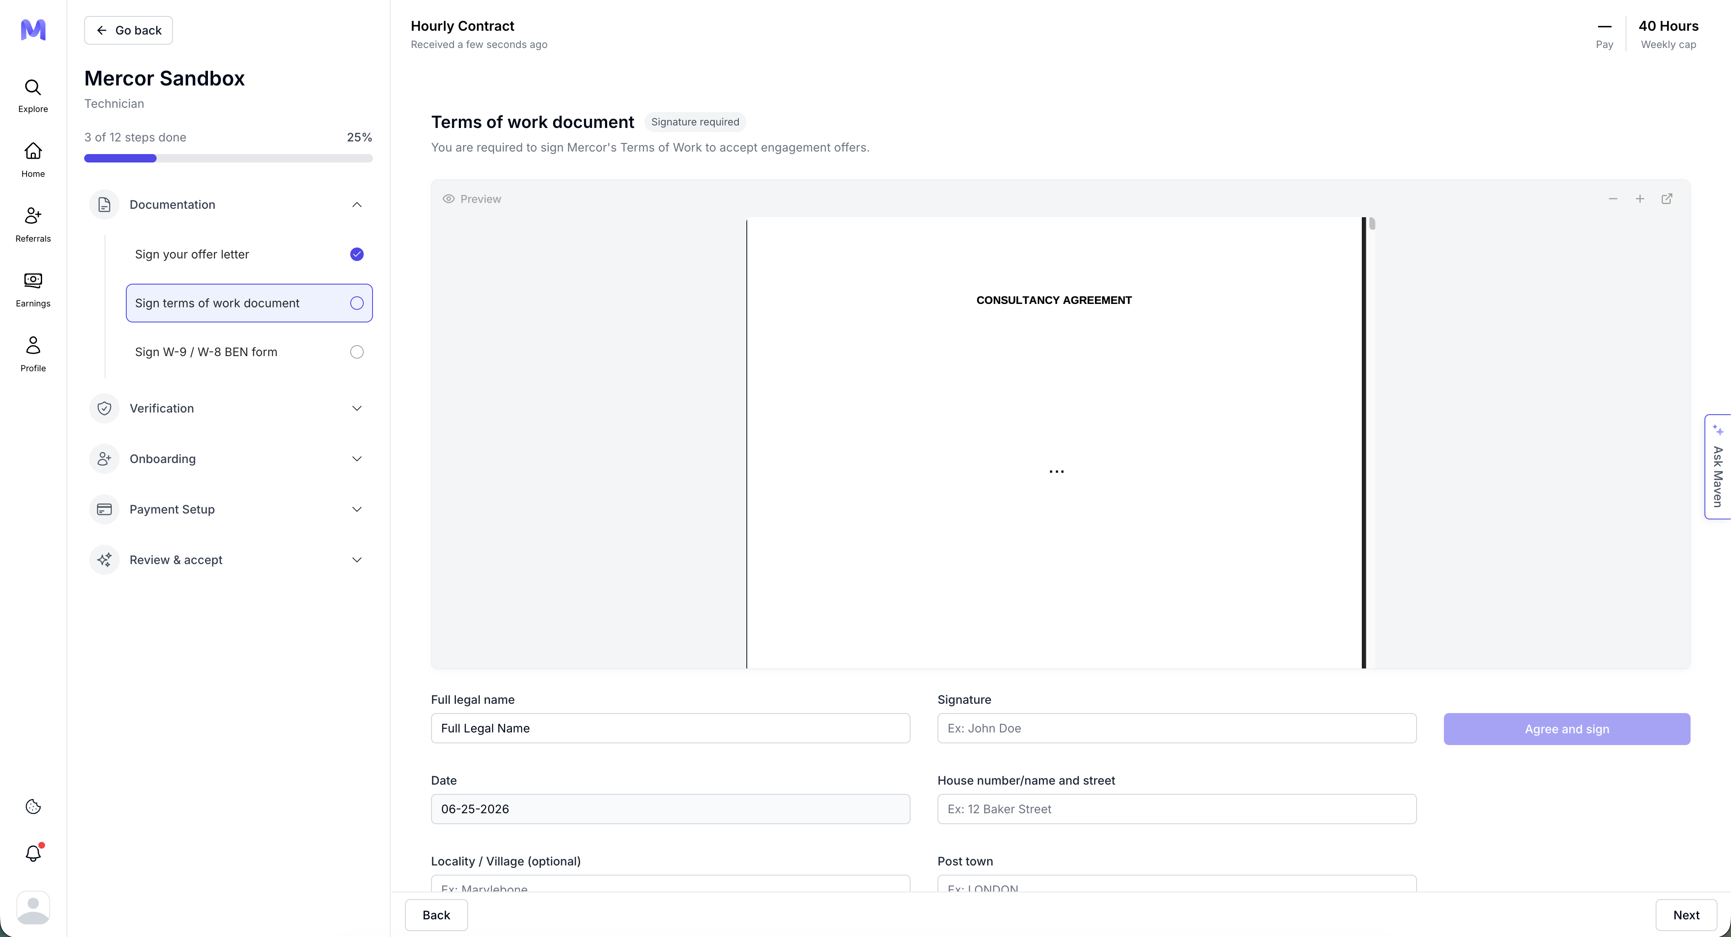This screenshot has height=937, width=1731.
Task: Click the Mercor M logo
Action: [33, 29]
